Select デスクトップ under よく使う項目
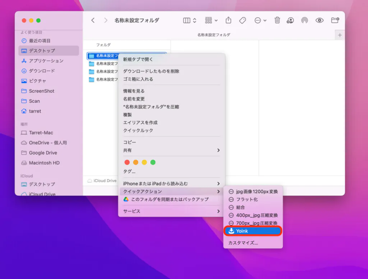Viewport: 368px width, 279px height. pyautogui.click(x=49, y=51)
